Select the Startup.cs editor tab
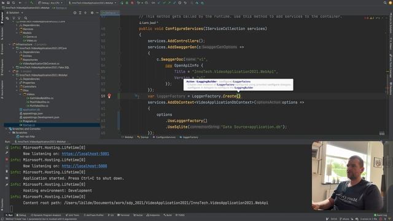The height and width of the screenshot is (221, 393). (110, 12)
